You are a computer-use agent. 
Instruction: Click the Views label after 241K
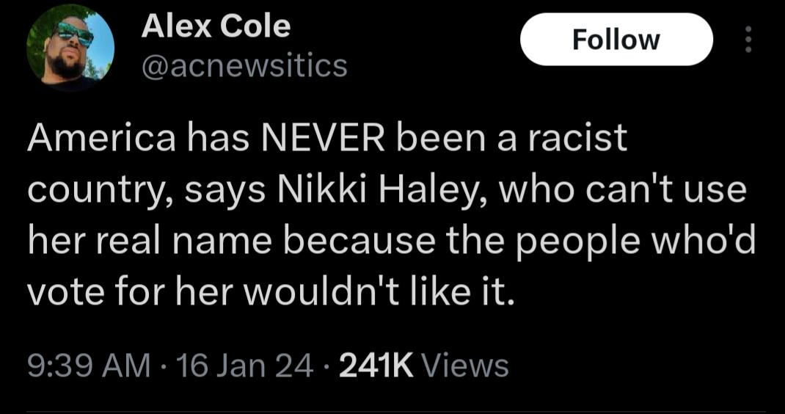pos(466,365)
